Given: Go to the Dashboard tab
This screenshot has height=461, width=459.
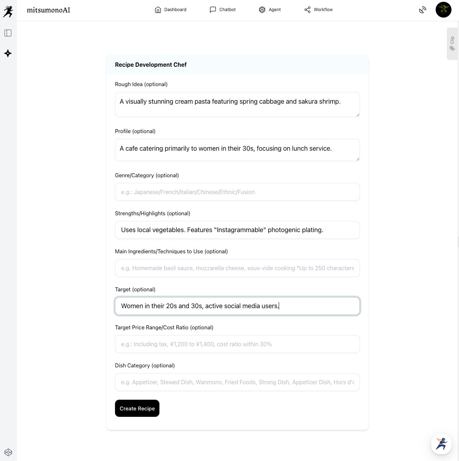Looking at the screenshot, I should pyautogui.click(x=171, y=10).
